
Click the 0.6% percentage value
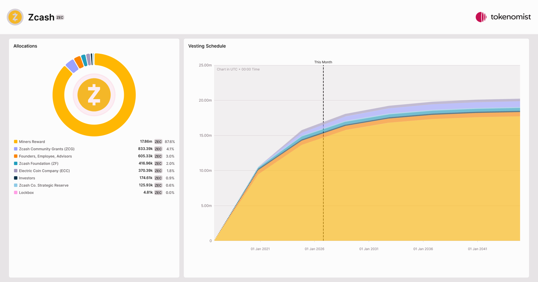tap(170, 185)
